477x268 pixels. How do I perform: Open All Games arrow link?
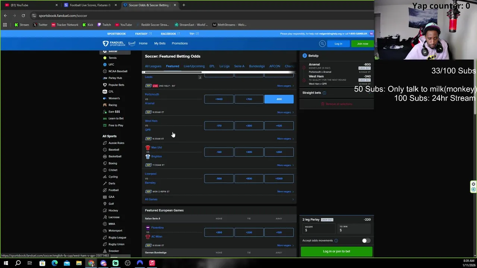pos(293,200)
